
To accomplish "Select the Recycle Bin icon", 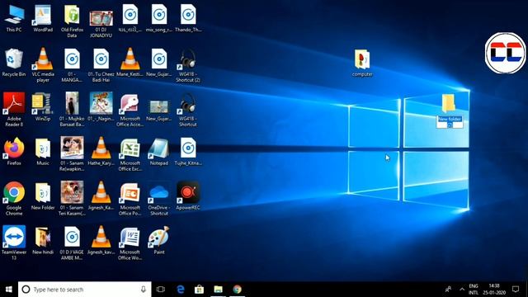I will coord(14,63).
